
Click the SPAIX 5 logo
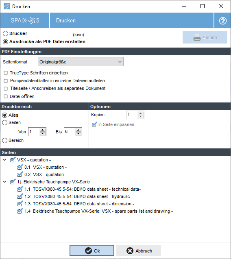pos(25,20)
